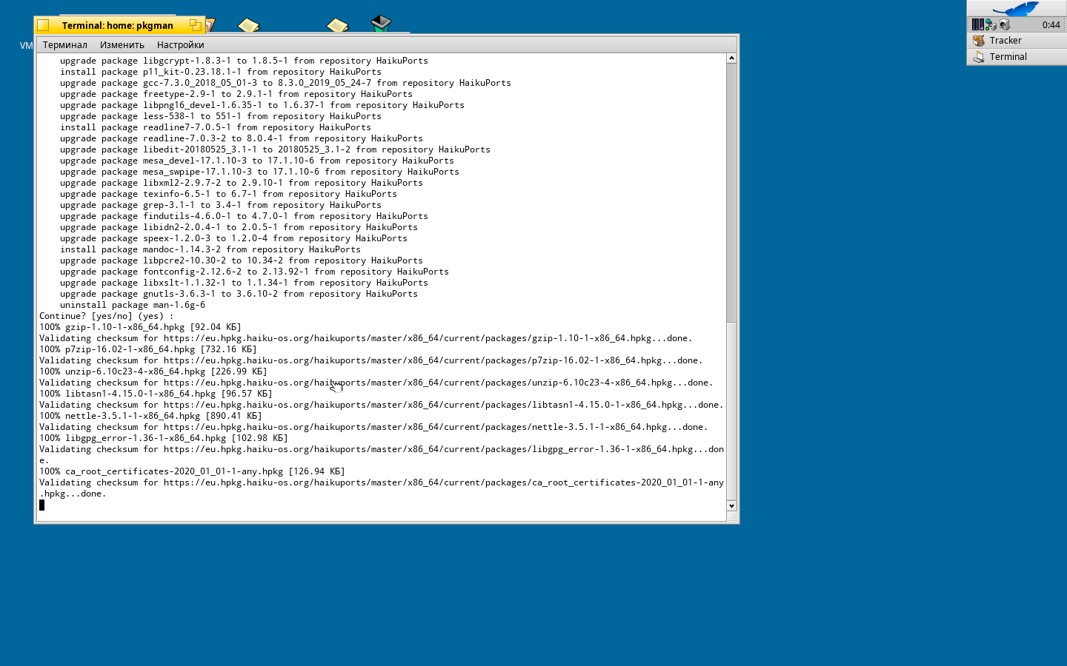This screenshot has width=1067, height=666.
Task: Click the Tracker dog icon in Deskbar
Action: [979, 41]
